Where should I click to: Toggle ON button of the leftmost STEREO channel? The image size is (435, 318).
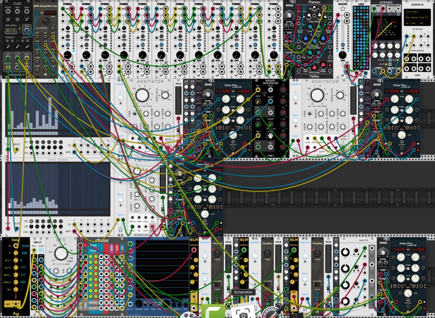point(68,45)
